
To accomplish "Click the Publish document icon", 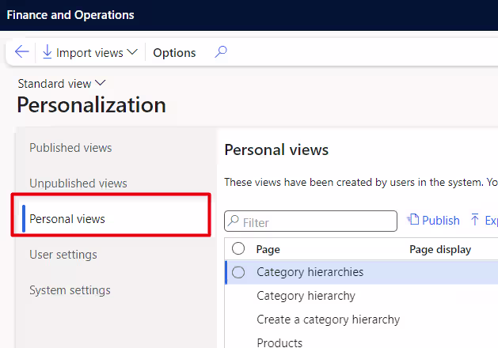I will click(413, 220).
